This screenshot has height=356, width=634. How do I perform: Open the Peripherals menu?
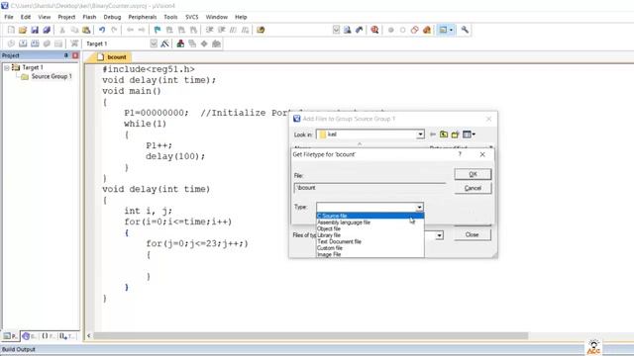[x=143, y=17]
